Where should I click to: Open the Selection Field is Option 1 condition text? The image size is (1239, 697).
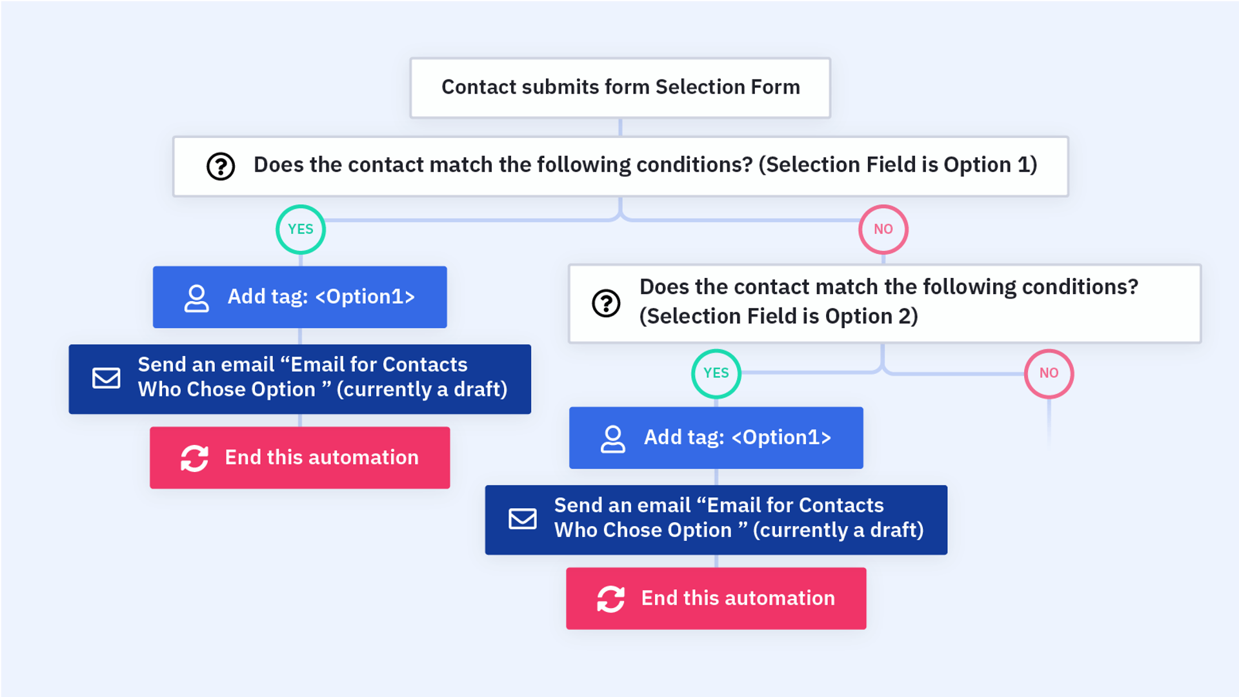pyautogui.click(x=645, y=165)
